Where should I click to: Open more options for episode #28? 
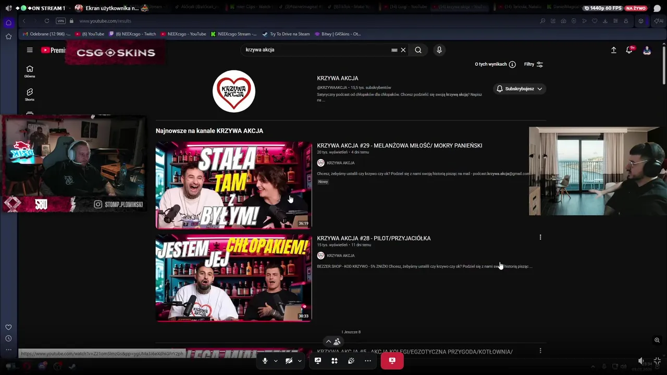tap(540, 237)
